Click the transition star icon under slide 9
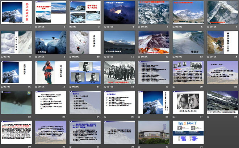 point(36,57)
